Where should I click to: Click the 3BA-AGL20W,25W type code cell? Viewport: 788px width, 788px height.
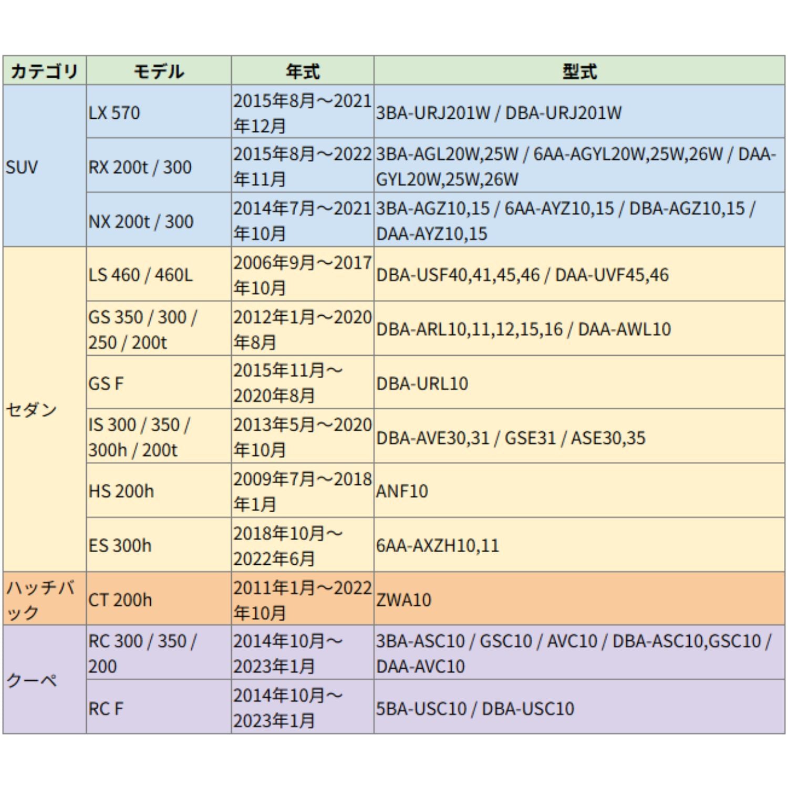579,165
